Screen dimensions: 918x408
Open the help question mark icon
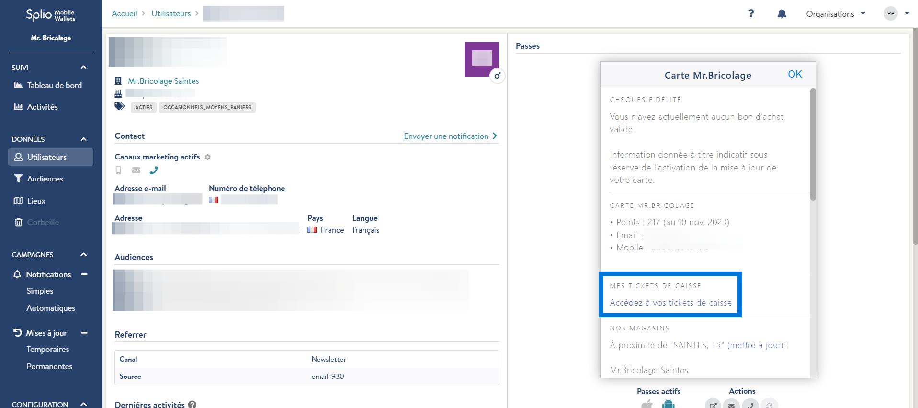click(751, 13)
